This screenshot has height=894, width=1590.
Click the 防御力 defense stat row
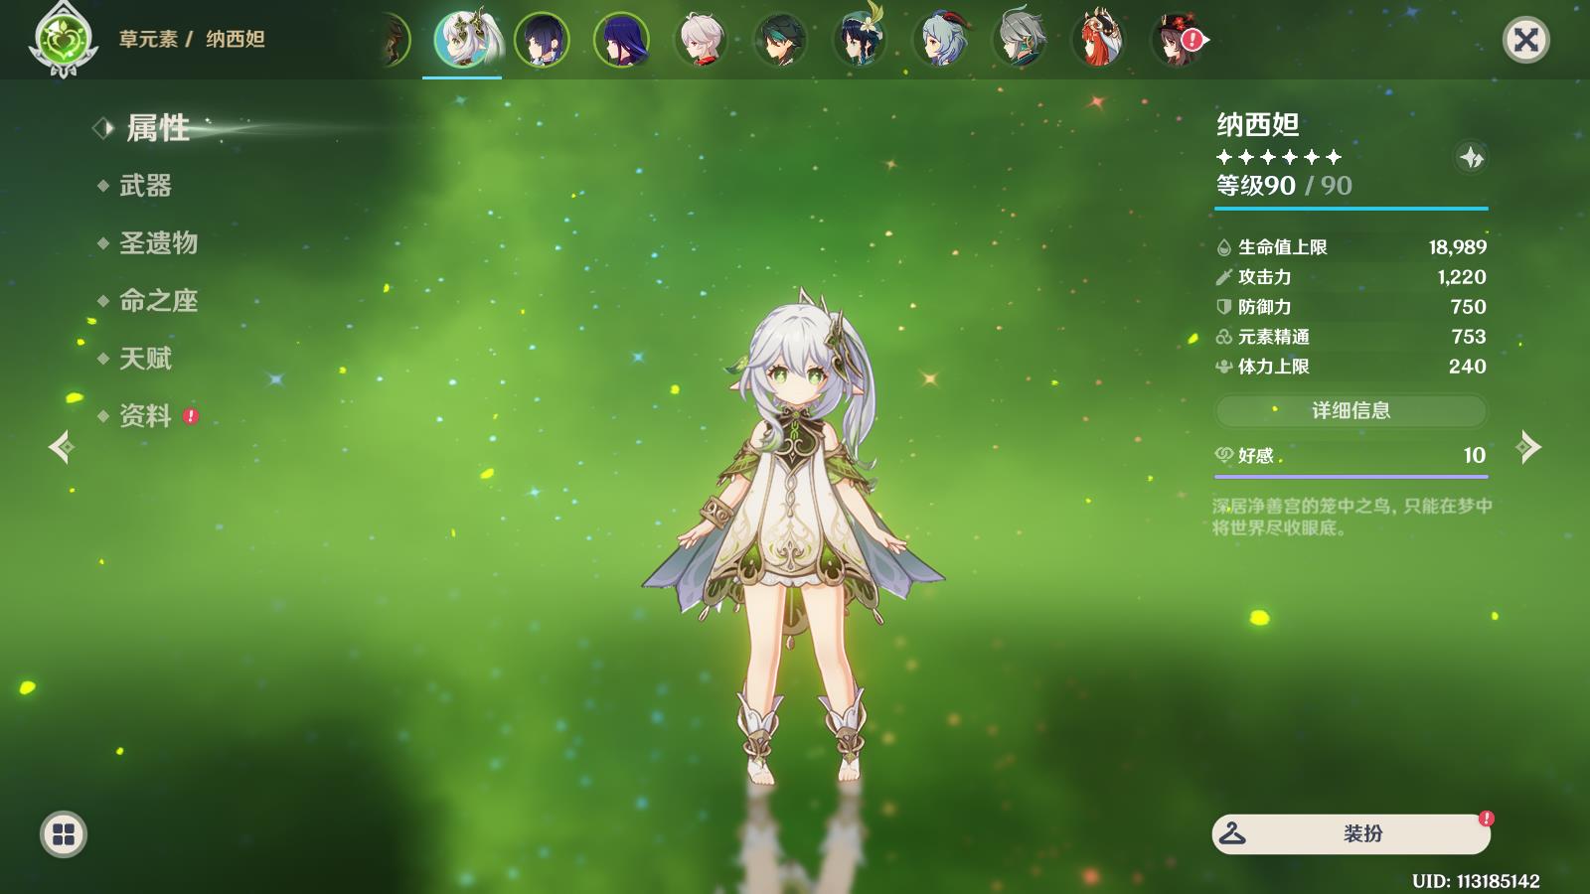click(1351, 307)
